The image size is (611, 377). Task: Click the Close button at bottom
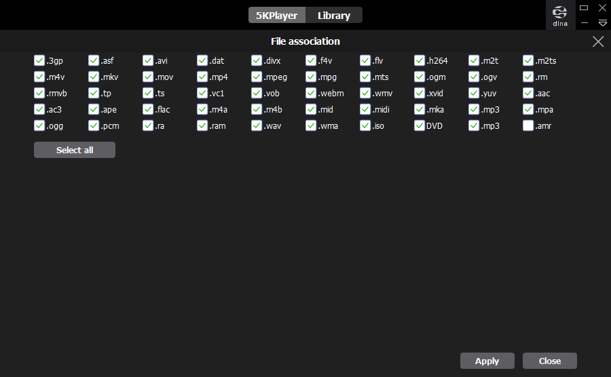[549, 361]
